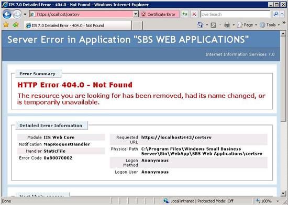Click the Internet Information Services 7.0 text

tap(240, 54)
